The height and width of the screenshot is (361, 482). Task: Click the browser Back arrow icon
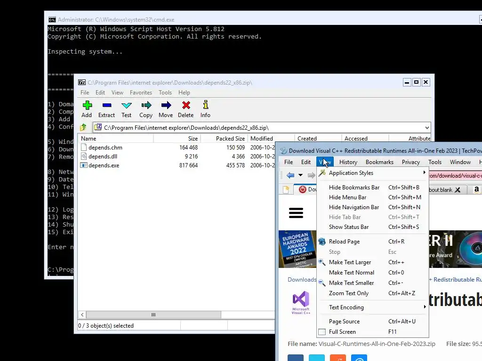click(290, 175)
